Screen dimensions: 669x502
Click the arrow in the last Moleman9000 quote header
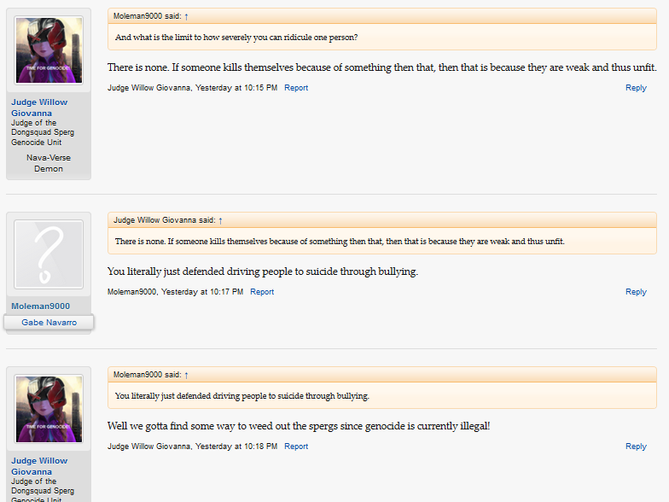[186, 376]
